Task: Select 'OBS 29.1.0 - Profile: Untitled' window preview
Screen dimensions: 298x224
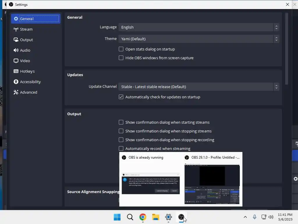Action: tap(212, 179)
